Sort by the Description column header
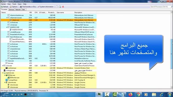Screen dimensions: 173x97 pos(85,13)
